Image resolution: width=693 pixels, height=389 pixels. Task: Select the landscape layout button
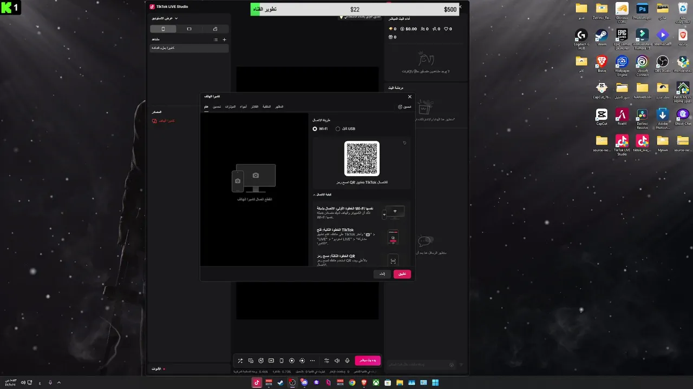click(x=189, y=29)
